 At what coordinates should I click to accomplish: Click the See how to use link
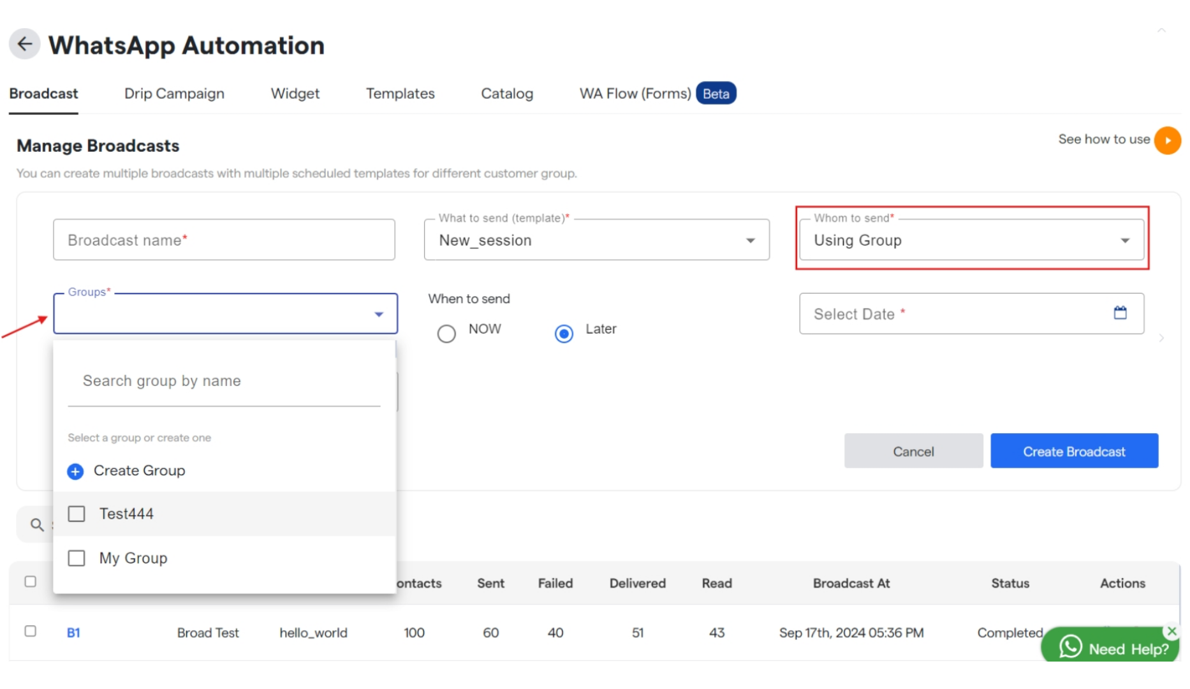tap(1104, 139)
